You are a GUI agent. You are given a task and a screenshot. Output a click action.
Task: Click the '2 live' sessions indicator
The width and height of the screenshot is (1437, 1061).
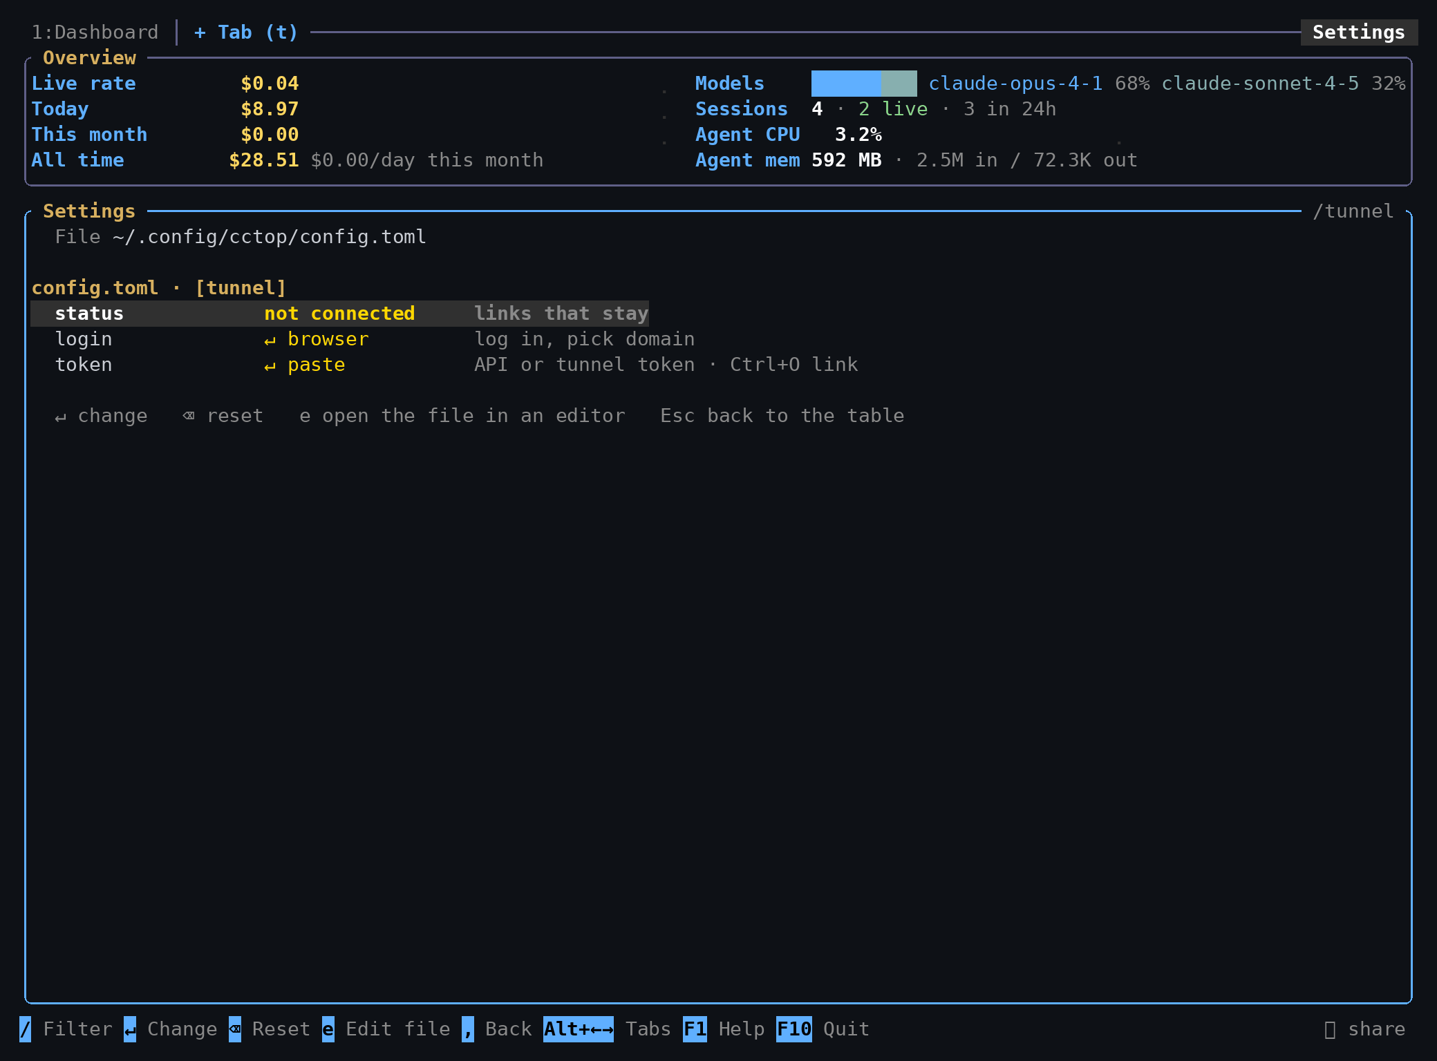[893, 109]
